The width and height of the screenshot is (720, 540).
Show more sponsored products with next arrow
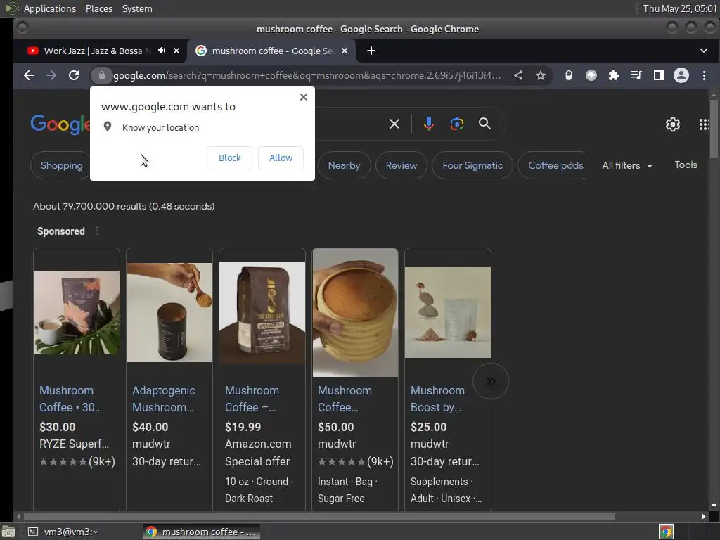490,381
